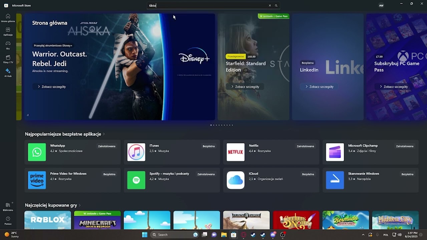427x240 pixels.
Task: Show hidden system tray icons
Action: pos(363,235)
